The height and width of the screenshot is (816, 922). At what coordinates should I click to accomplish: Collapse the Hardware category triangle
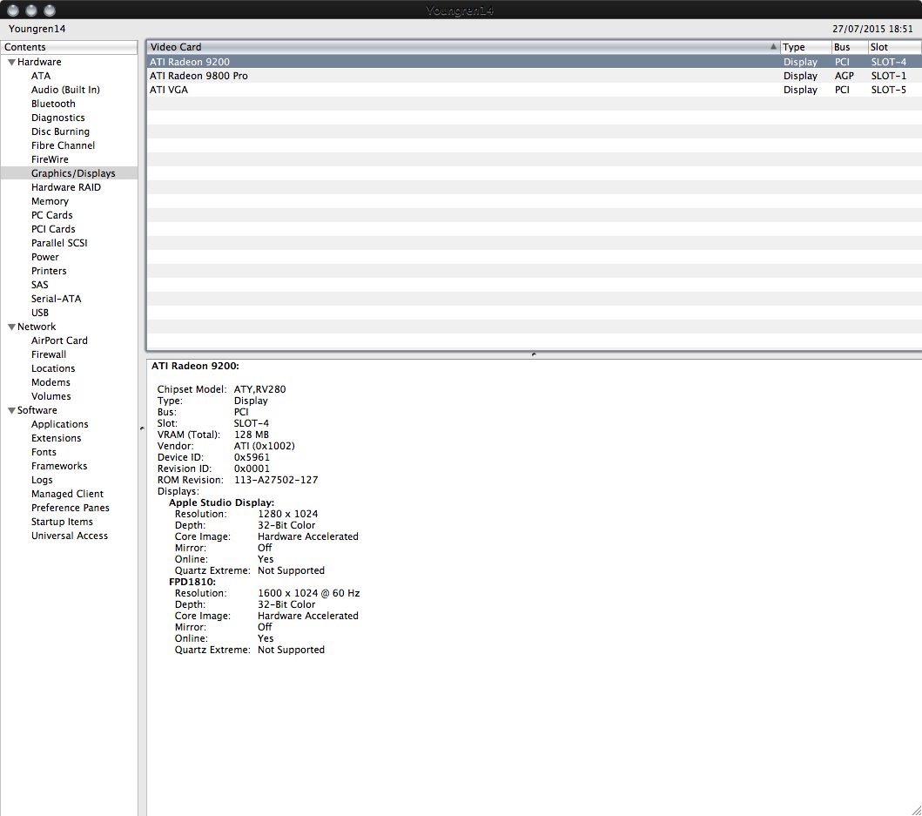click(x=11, y=63)
